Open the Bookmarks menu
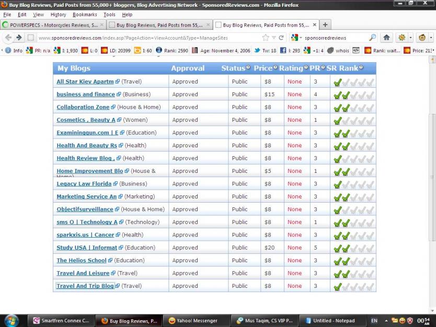Screen dimensions: 436x327 pos(85,15)
